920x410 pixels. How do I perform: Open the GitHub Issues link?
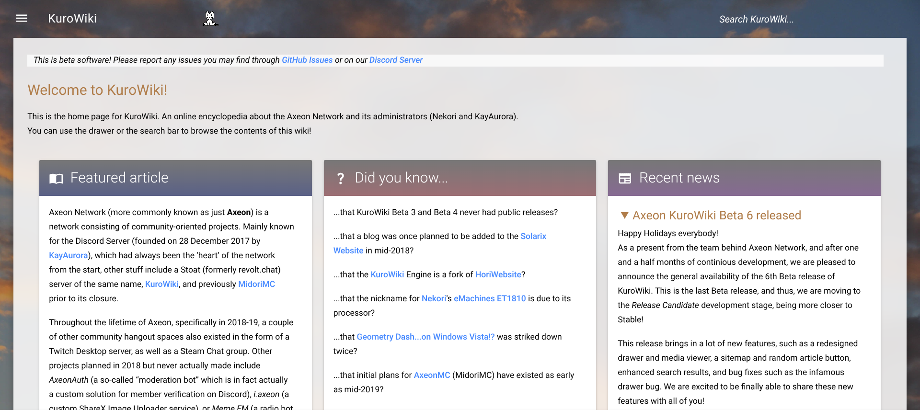coord(307,60)
